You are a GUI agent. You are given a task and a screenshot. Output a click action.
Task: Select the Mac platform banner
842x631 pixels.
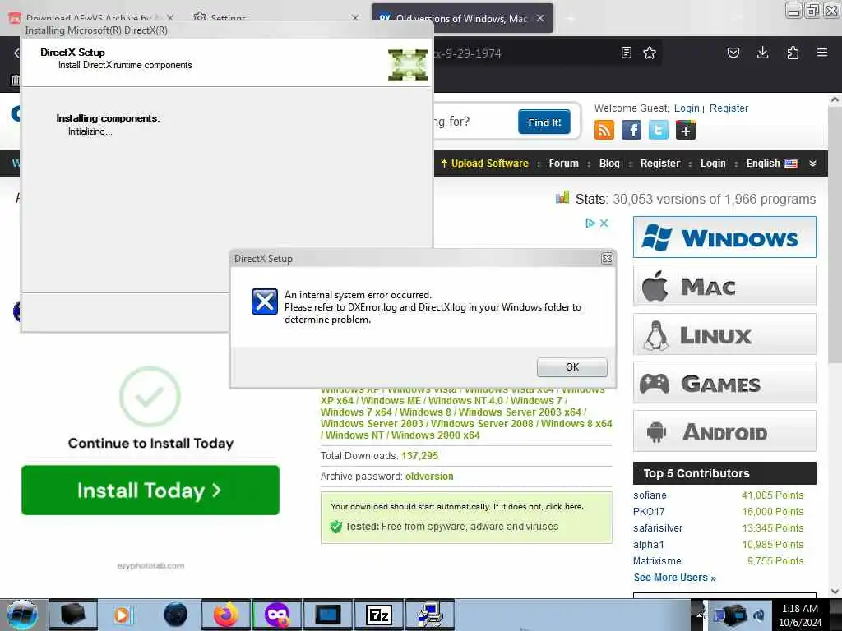coord(724,286)
